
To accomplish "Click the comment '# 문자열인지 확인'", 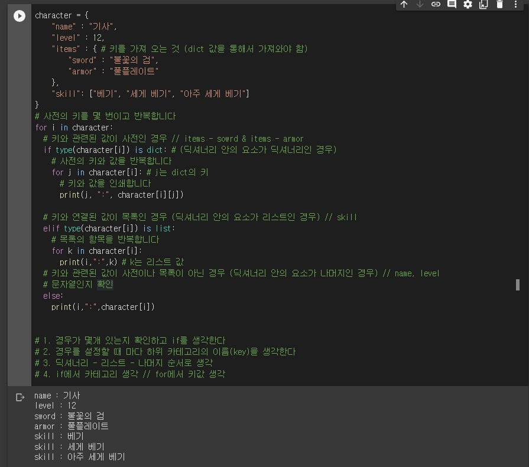I will pyautogui.click(x=78, y=285).
